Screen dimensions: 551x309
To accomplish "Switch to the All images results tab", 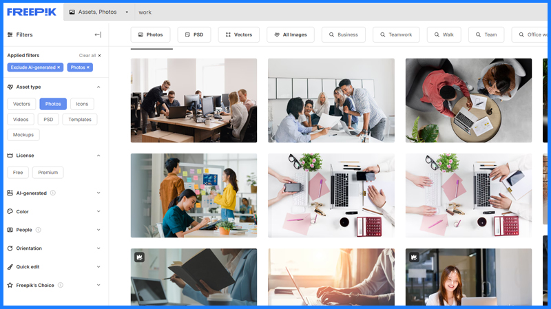I will coord(291,35).
